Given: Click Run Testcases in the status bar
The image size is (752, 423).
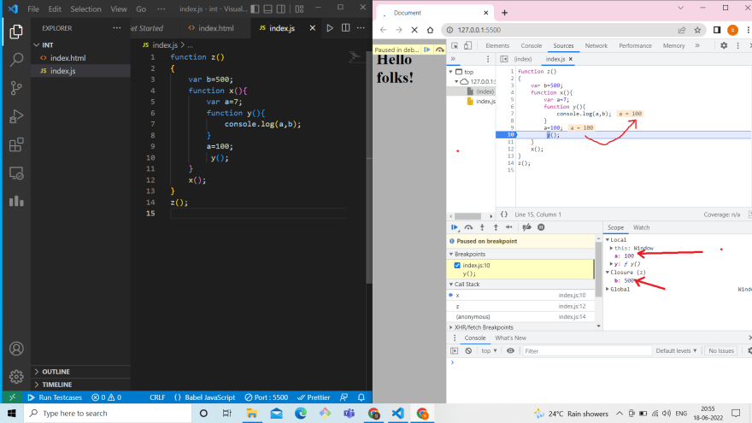Looking at the screenshot, I should tap(55, 397).
